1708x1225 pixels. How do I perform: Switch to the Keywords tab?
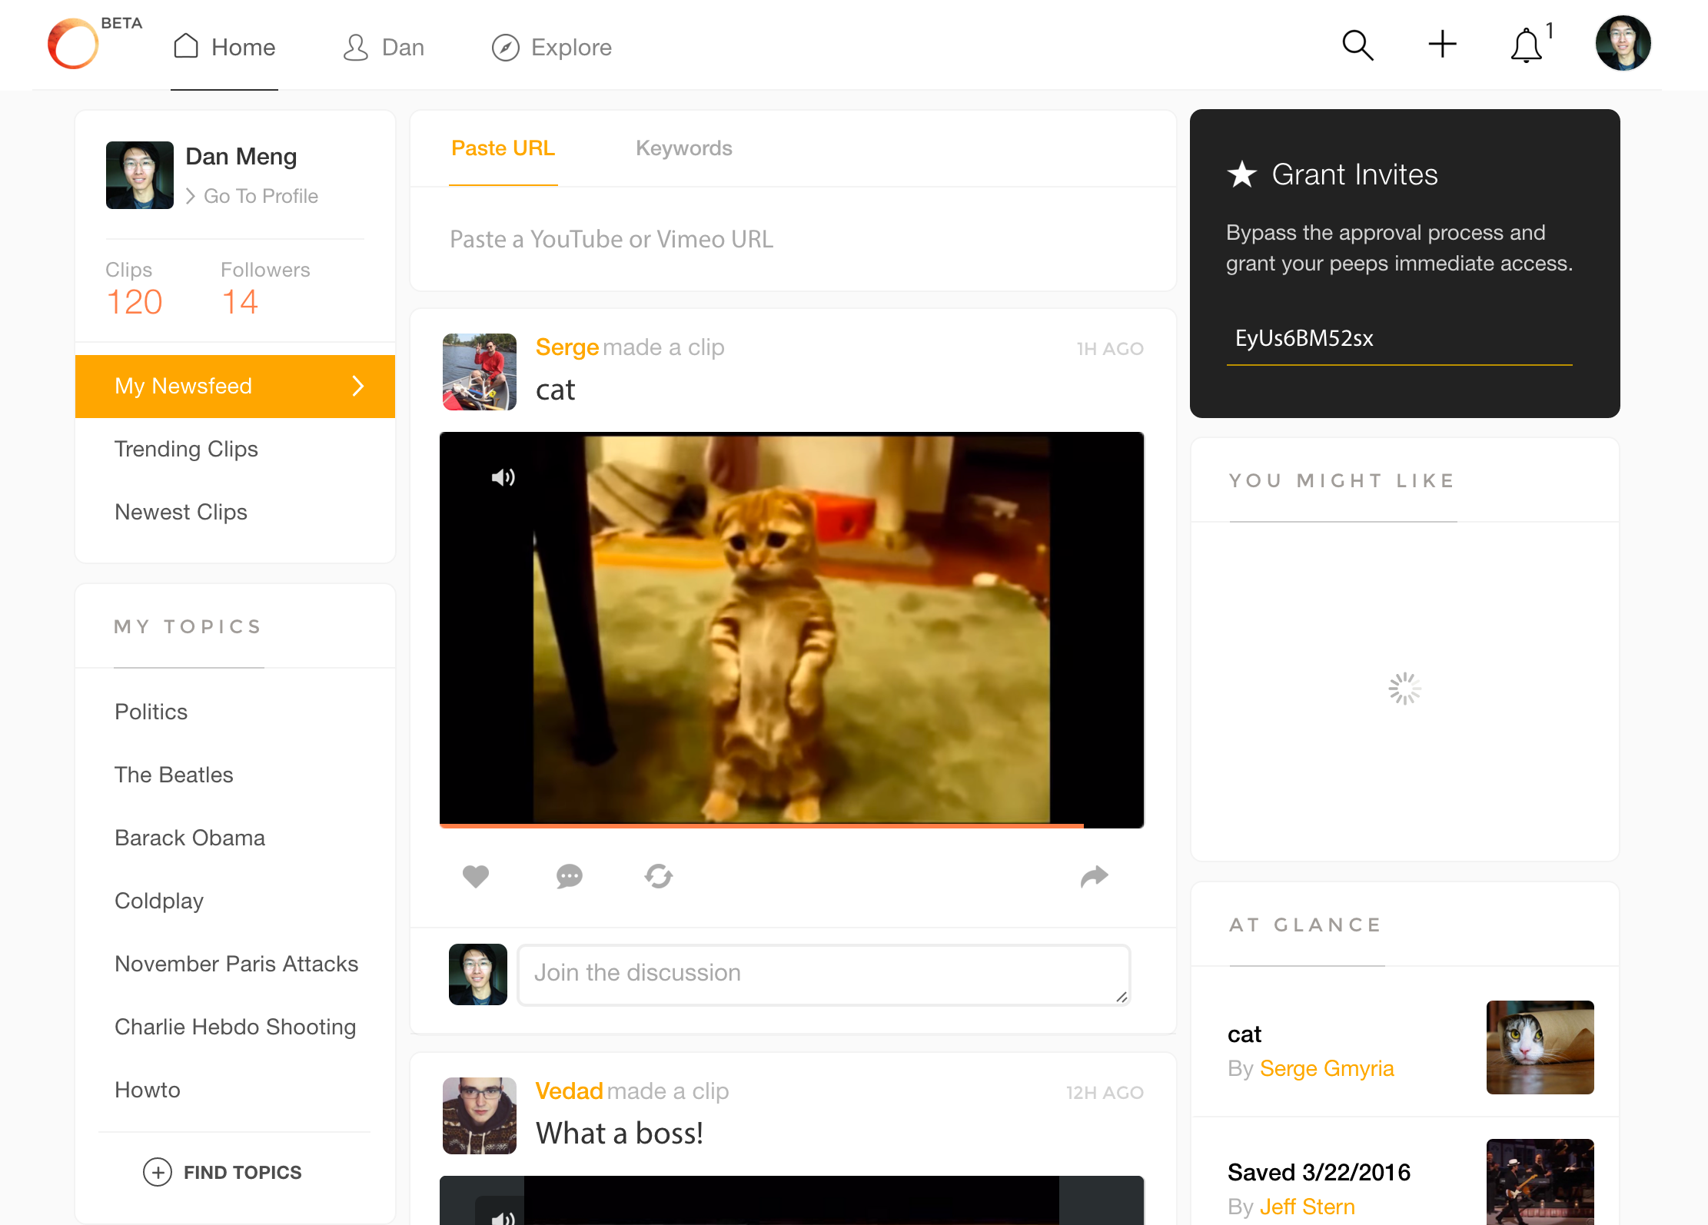[683, 148]
